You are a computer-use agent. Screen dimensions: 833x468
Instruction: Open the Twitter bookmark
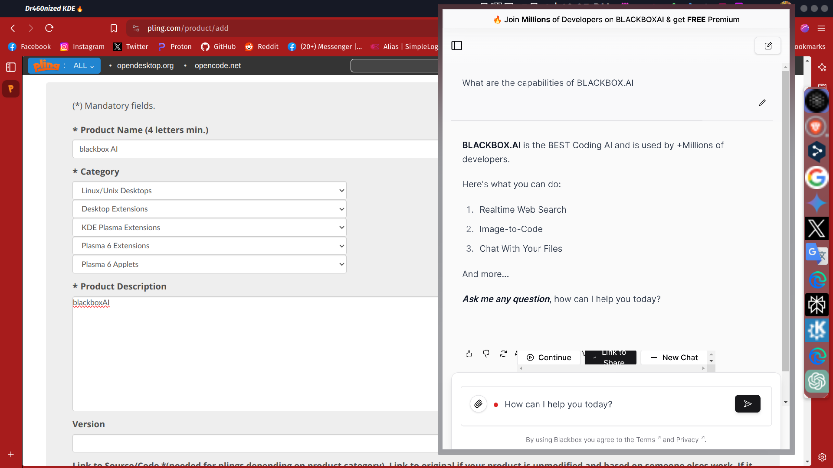point(131,46)
